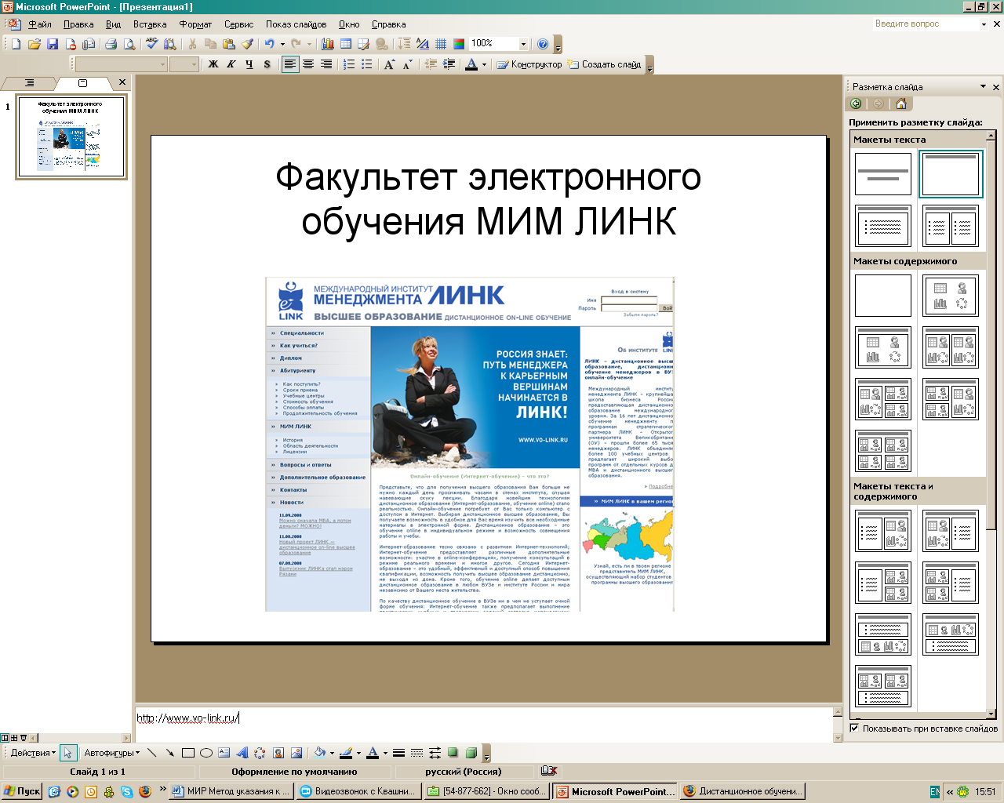Insert a text box from the drawing toolbar
Viewport: 1004px width, 803px height.
tap(224, 753)
